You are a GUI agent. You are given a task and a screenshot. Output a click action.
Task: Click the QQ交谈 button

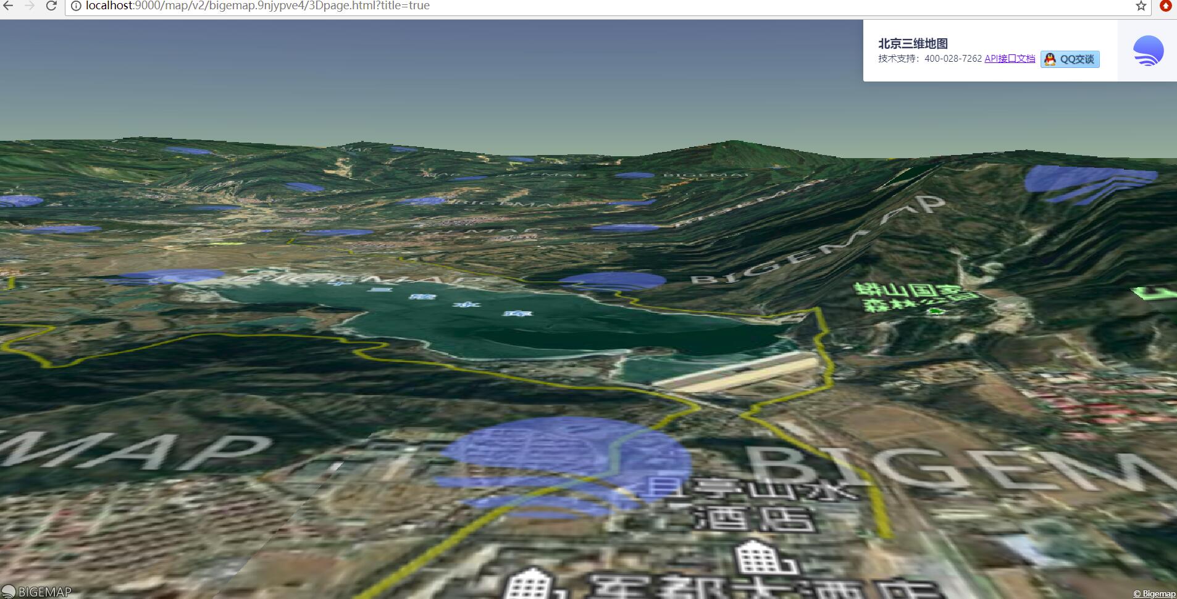(1070, 59)
